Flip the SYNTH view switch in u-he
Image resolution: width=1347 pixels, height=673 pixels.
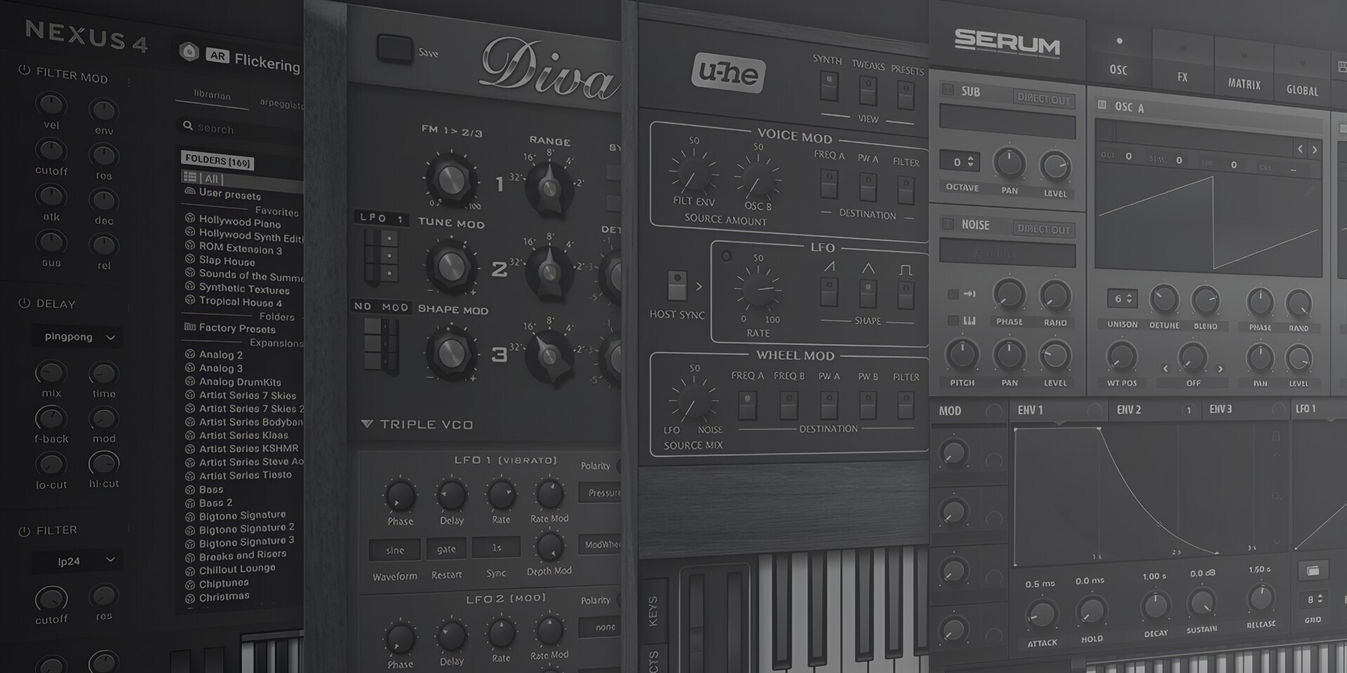coord(829,87)
